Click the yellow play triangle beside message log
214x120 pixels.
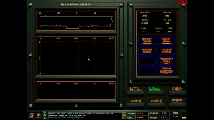44,118
